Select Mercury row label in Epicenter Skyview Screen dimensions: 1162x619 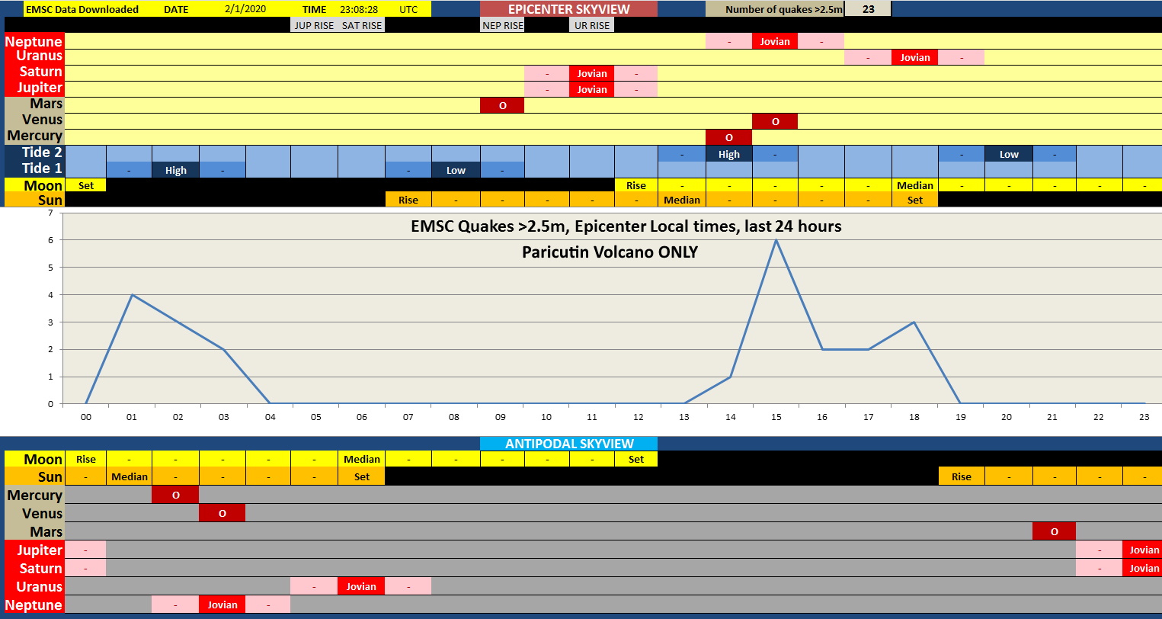[x=34, y=136]
